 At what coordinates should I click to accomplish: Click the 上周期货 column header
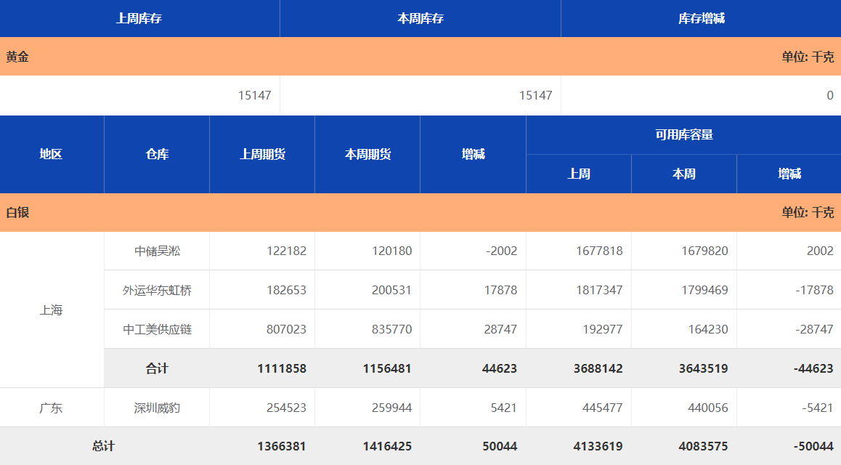(x=262, y=154)
